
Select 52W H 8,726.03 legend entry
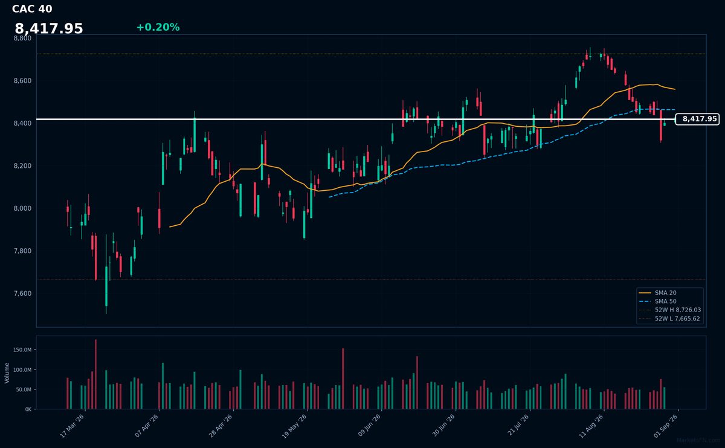tap(669, 310)
